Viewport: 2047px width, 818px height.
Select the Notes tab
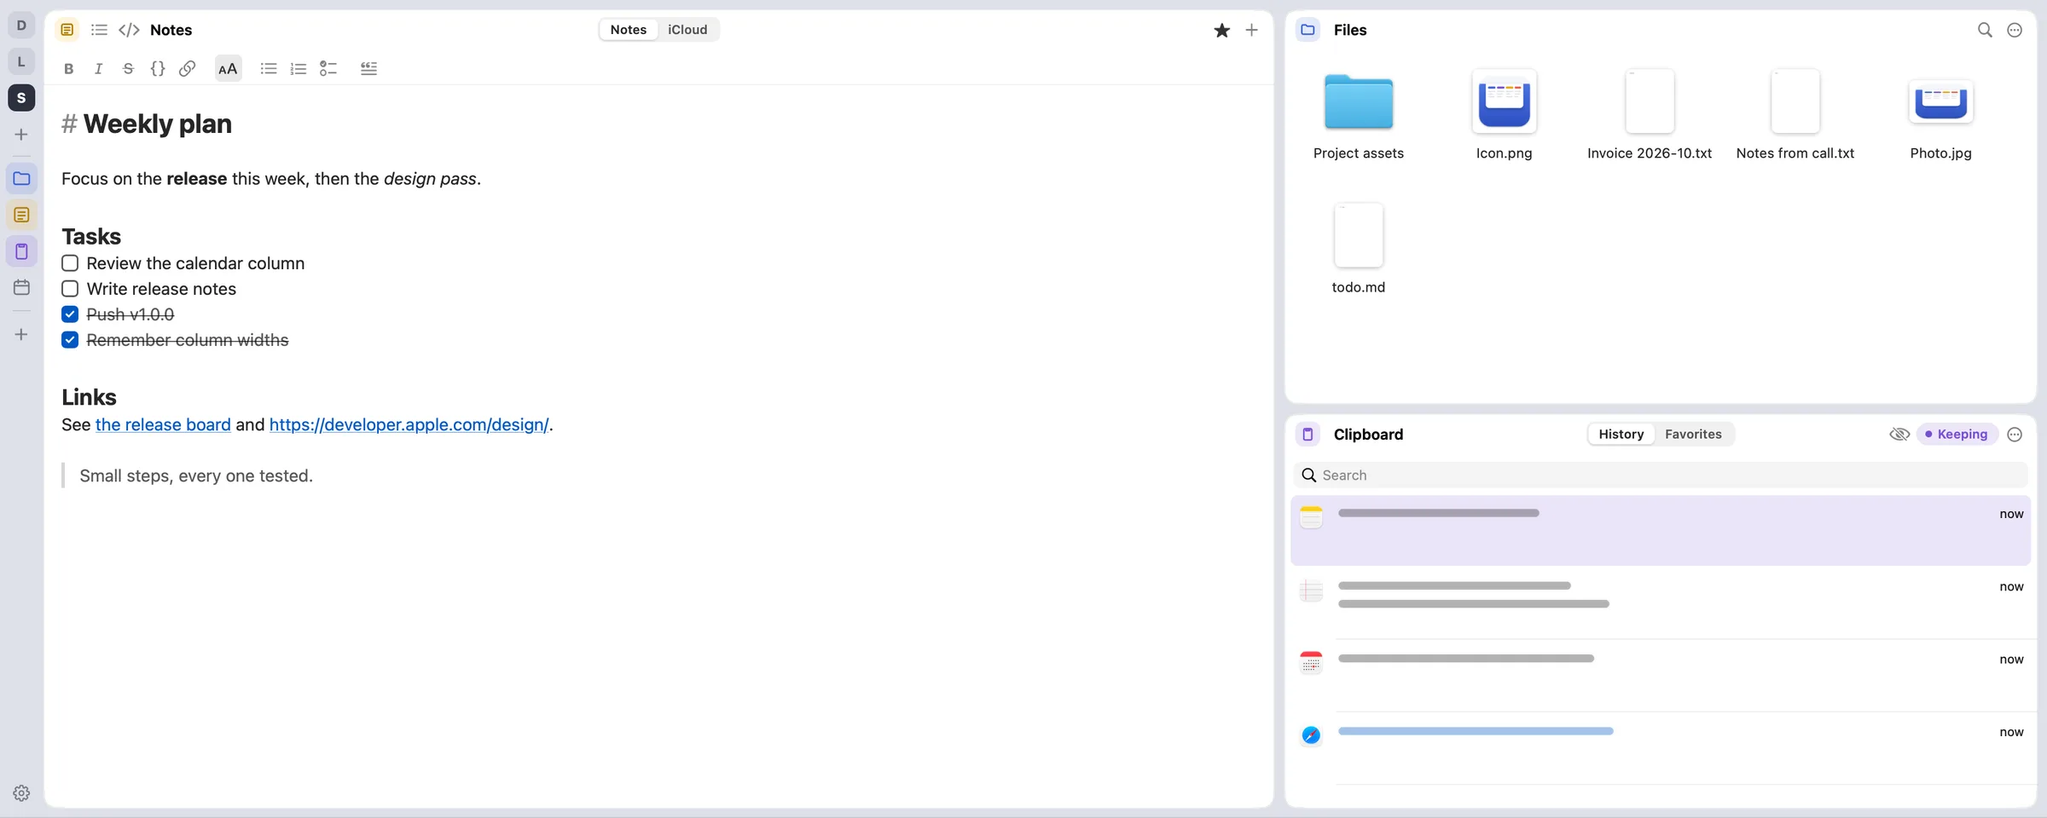click(x=629, y=30)
